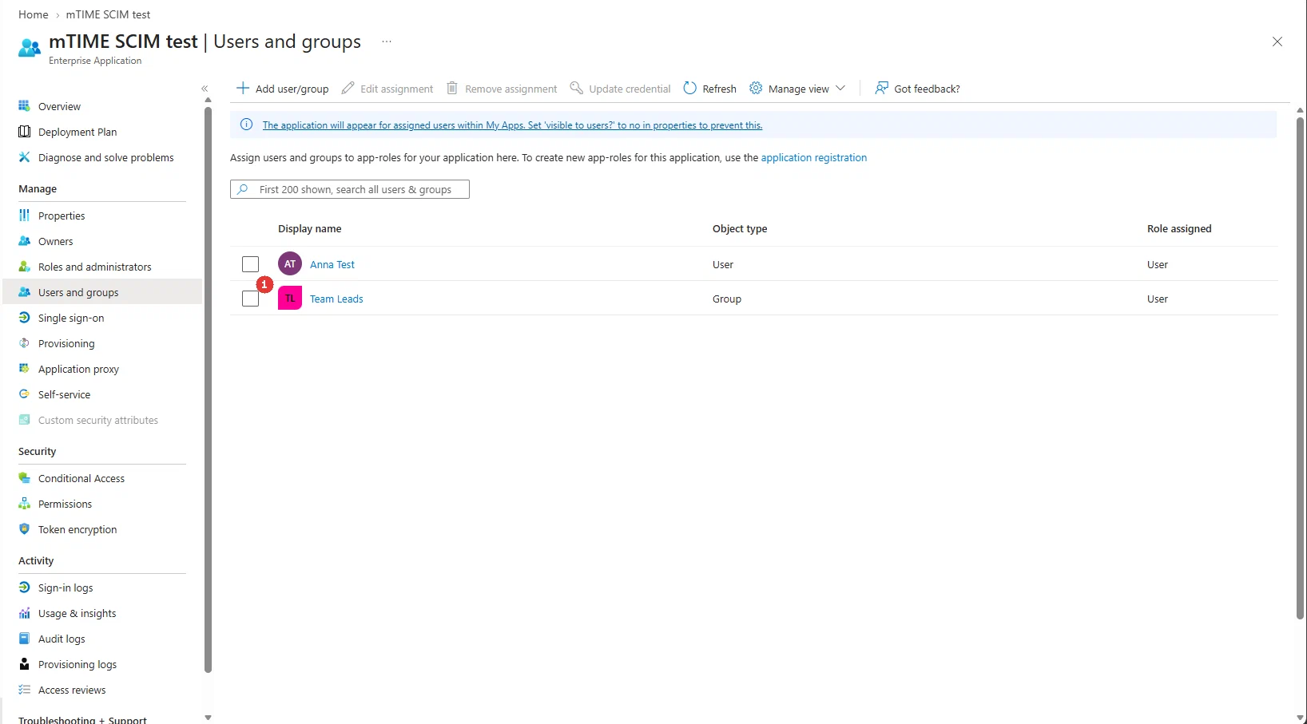Click the main content vertical scrollbar
Viewport: 1307px width, 724px height.
1300,367
